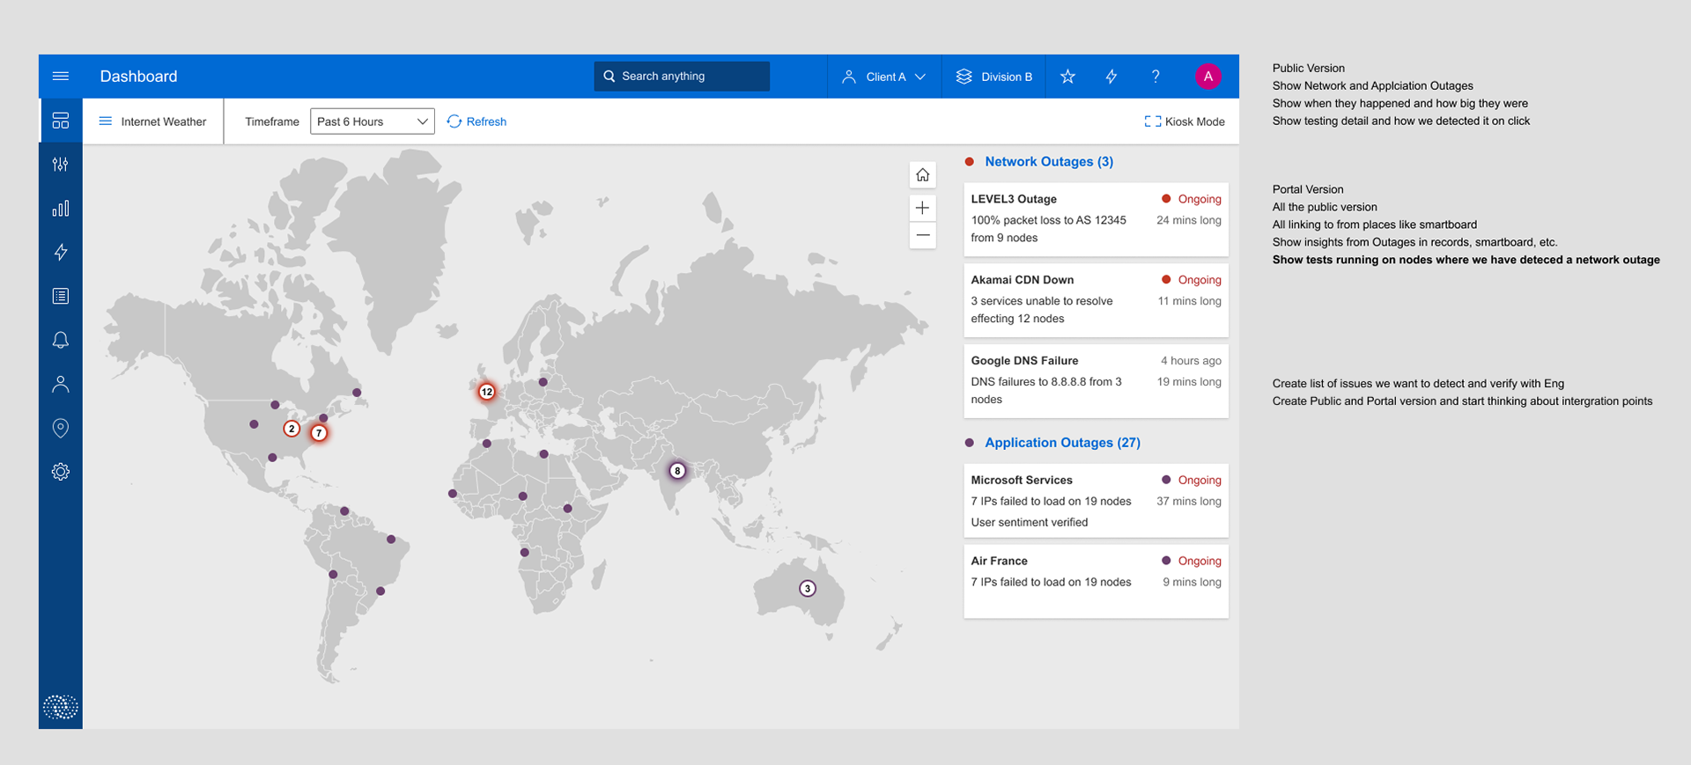The height and width of the screenshot is (765, 1691).
Task: Click the notifications bell sidebar icon
Action: coord(61,341)
